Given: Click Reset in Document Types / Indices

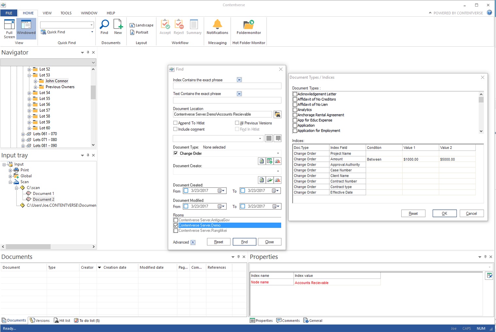Looking at the screenshot, I should pyautogui.click(x=413, y=213).
